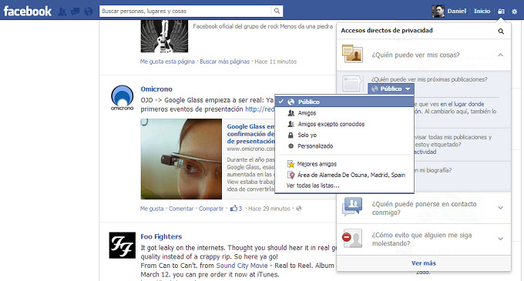Viewport: 524px width, 281px height.
Task: Open the Google Glass article headline link
Action: point(250,133)
